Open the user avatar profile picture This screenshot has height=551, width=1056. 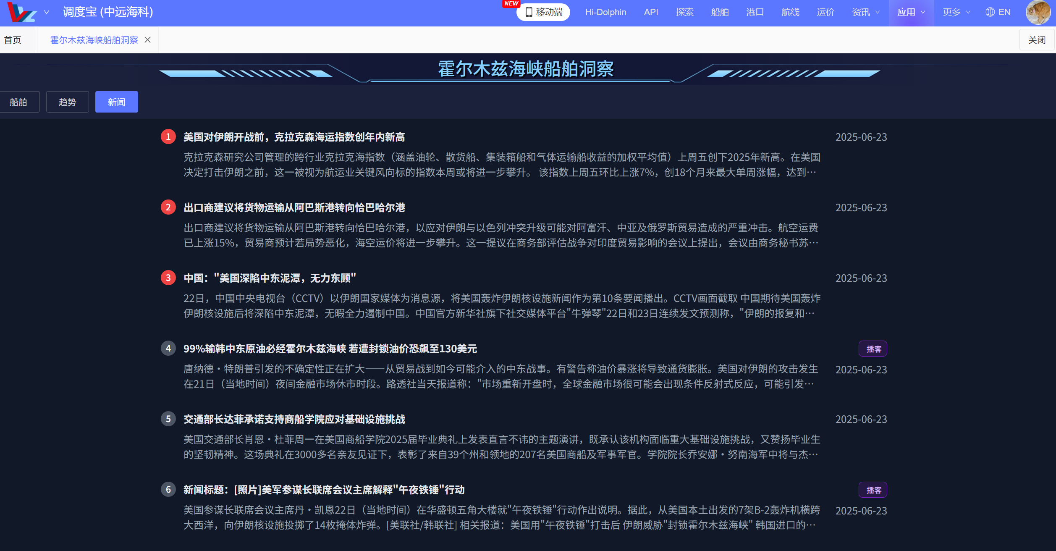point(1038,12)
